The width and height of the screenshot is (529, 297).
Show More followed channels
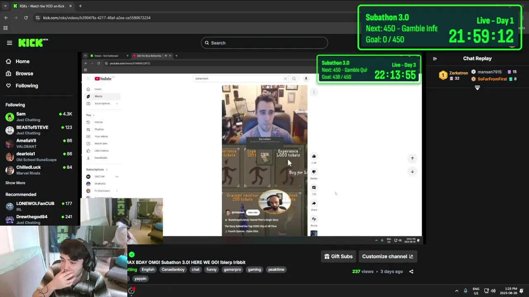[x=15, y=183]
